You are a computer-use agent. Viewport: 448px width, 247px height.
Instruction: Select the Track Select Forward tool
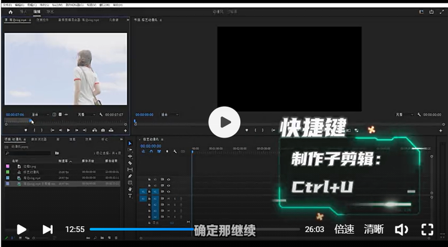[x=130, y=149]
